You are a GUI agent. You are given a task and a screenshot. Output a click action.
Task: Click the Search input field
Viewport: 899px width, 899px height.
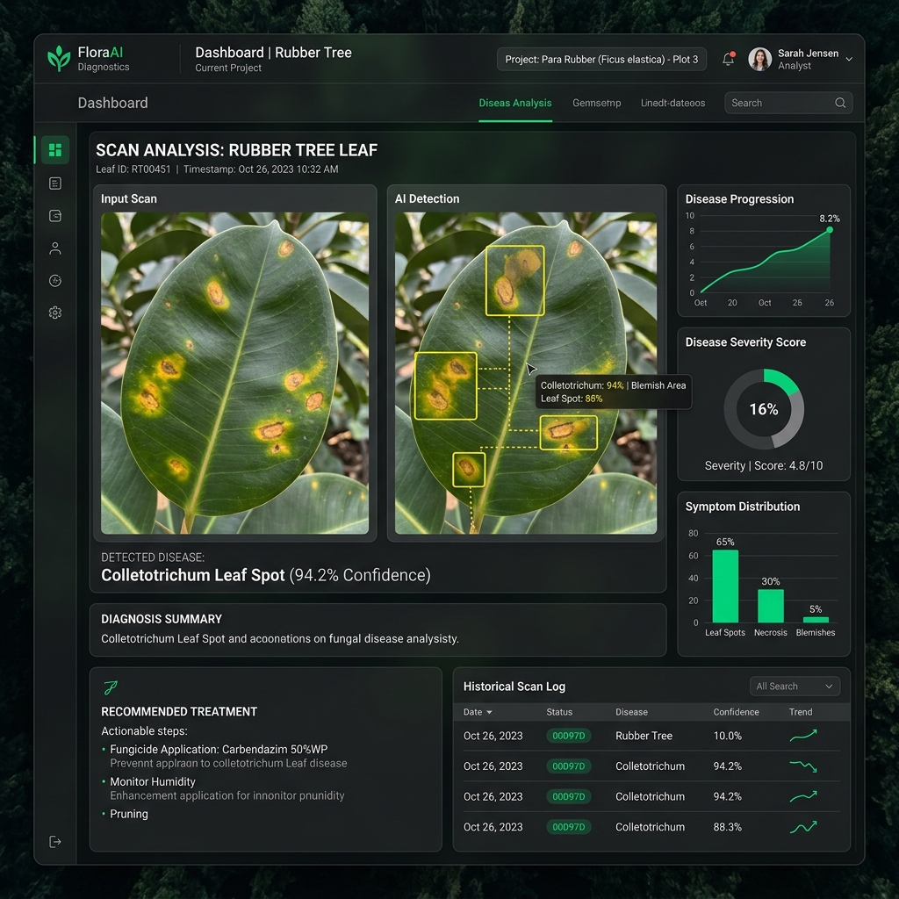tap(788, 103)
